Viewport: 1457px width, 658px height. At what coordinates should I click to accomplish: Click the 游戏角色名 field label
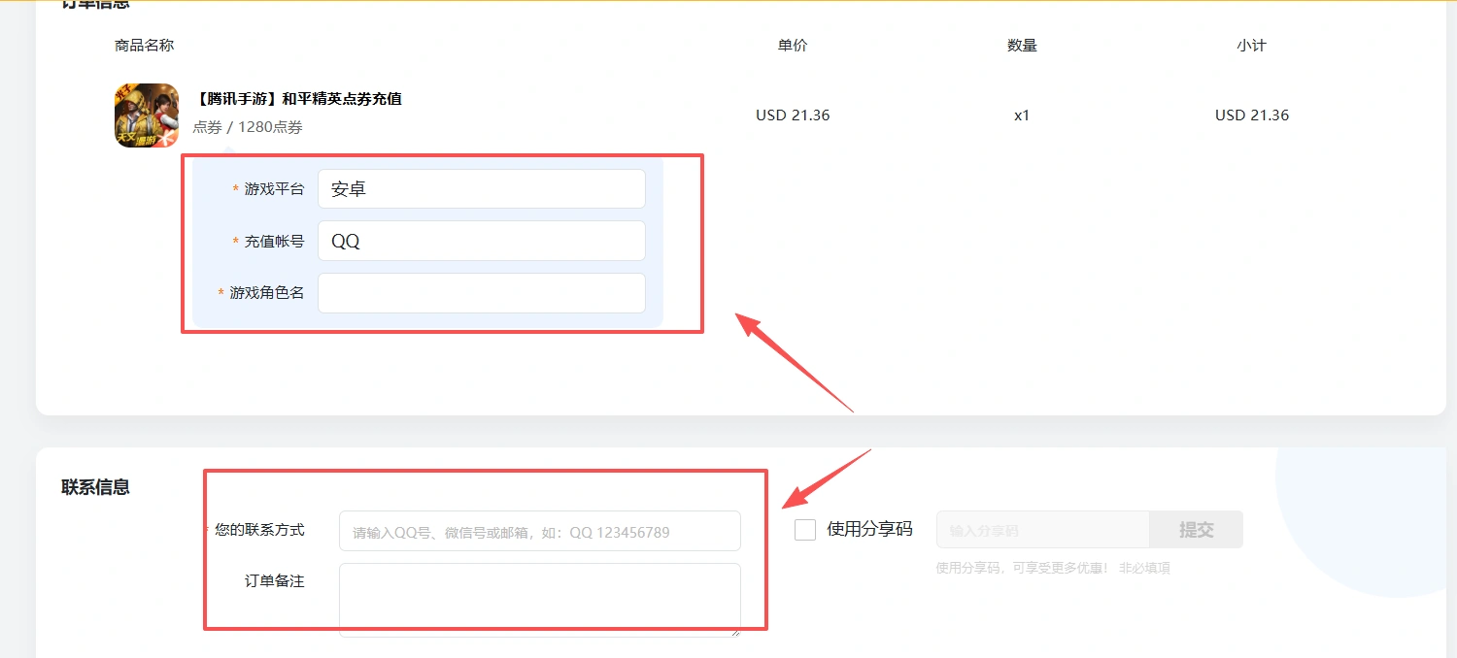point(266,293)
